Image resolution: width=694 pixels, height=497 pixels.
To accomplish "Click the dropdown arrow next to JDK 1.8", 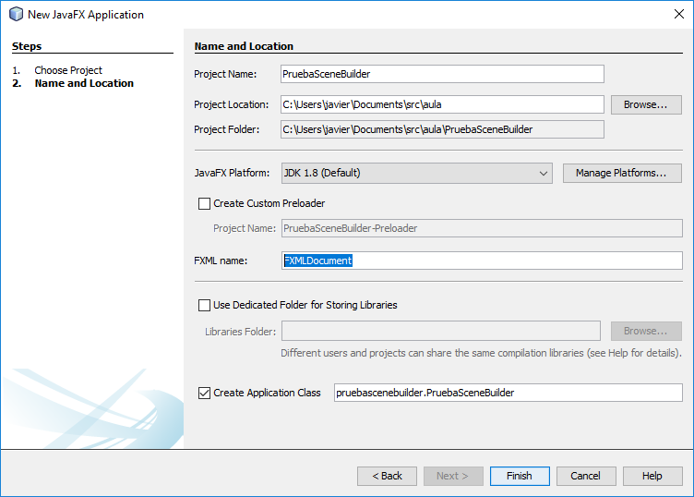I will tap(543, 174).
